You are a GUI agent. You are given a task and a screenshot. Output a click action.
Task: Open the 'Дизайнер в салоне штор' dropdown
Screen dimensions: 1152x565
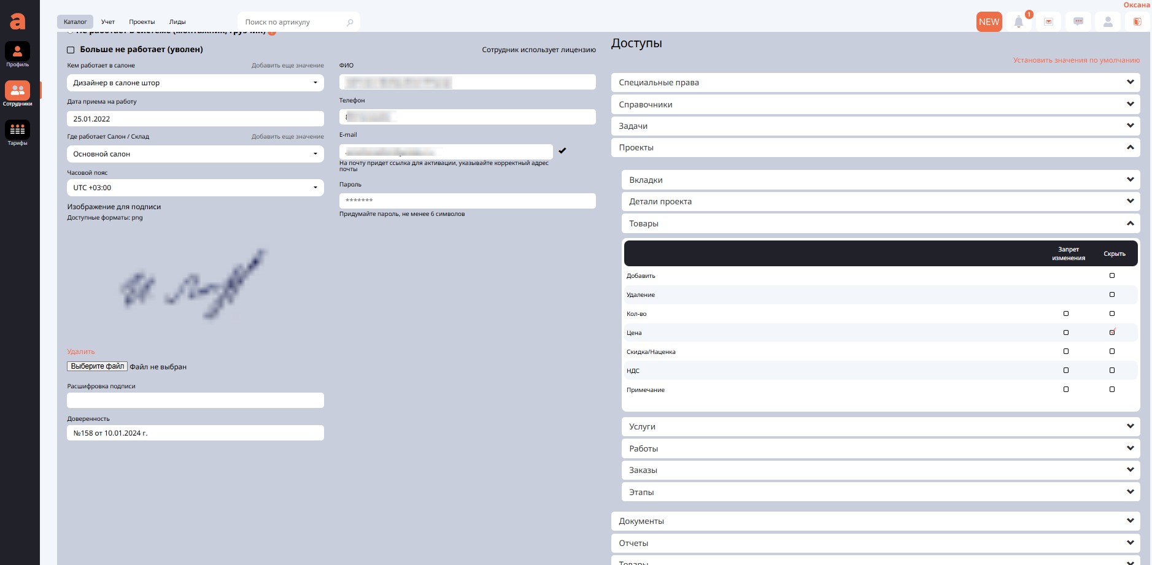click(195, 83)
